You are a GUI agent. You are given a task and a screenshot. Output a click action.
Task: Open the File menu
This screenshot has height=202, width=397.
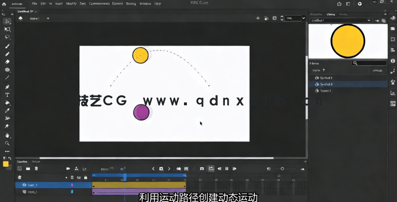[x=34, y=3]
